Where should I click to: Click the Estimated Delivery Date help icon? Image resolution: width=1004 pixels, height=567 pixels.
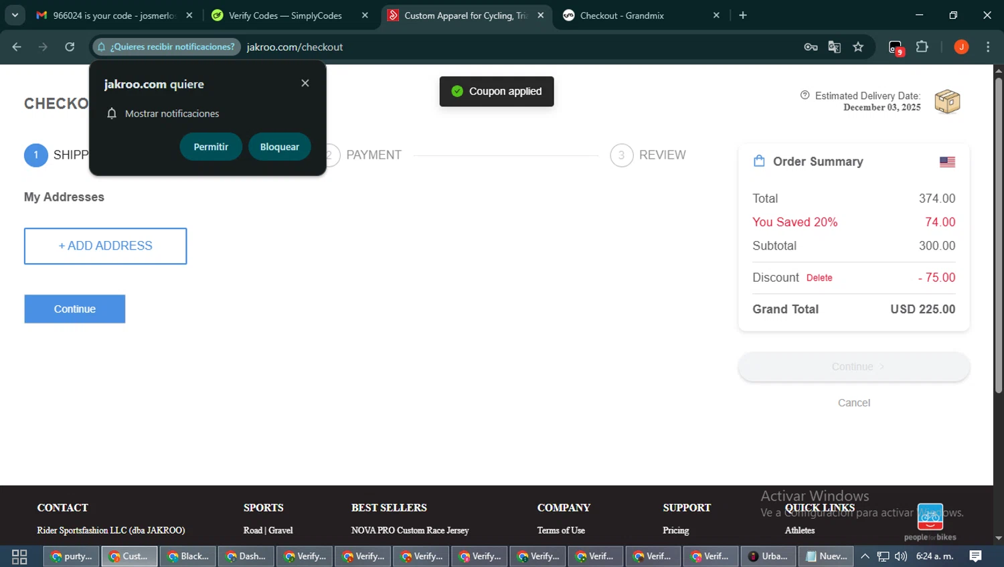click(x=805, y=96)
